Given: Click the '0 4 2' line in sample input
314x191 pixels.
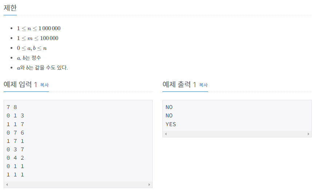Looking at the screenshot, I should point(15,158).
